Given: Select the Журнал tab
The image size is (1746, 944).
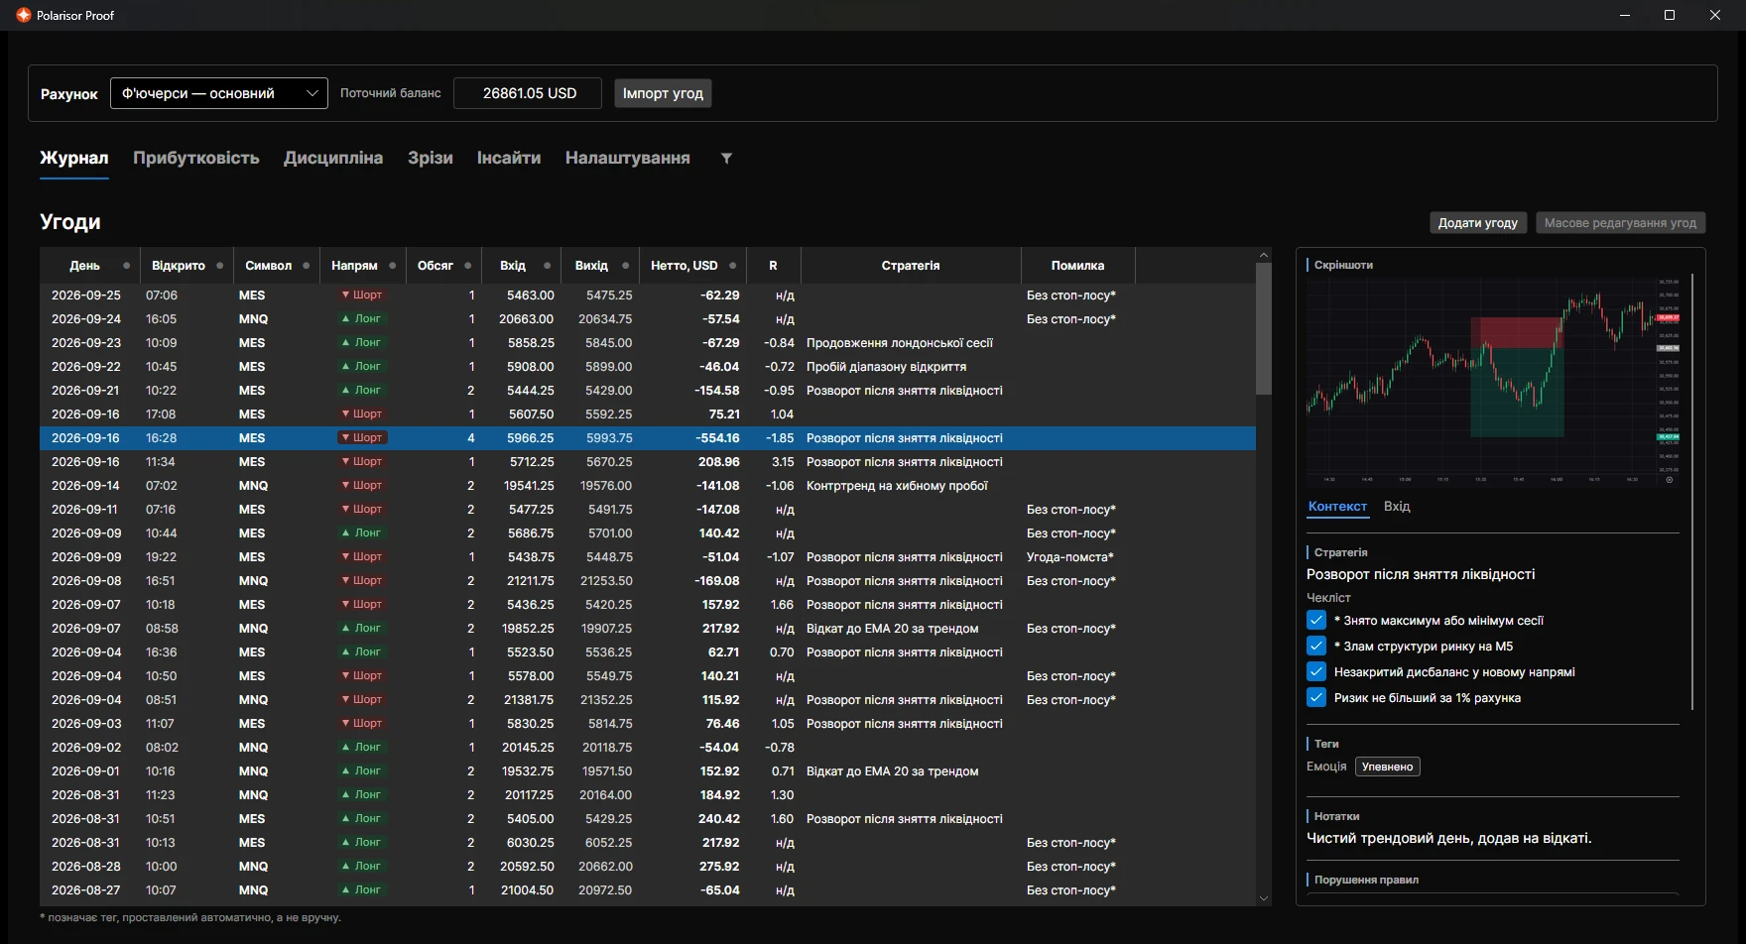Looking at the screenshot, I should 74,159.
